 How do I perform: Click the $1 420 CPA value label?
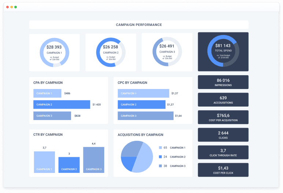click(97, 104)
